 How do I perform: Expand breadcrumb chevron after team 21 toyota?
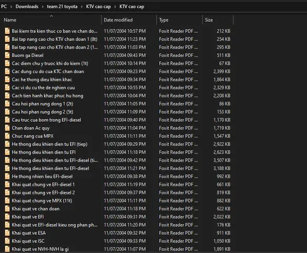pyautogui.click(x=82, y=7)
